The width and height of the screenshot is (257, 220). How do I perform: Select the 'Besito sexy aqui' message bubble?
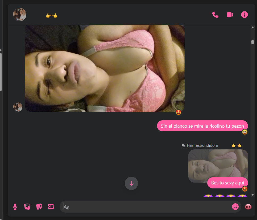coord(227,183)
